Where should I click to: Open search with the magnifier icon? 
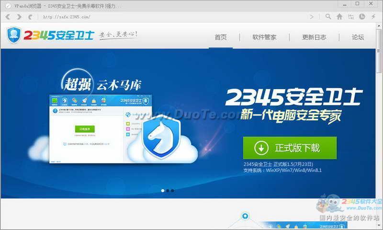(x=328, y=17)
